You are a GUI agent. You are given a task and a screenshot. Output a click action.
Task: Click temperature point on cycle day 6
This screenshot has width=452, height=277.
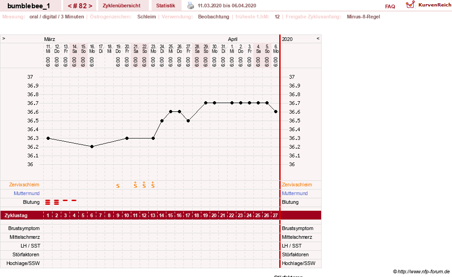tap(92, 147)
